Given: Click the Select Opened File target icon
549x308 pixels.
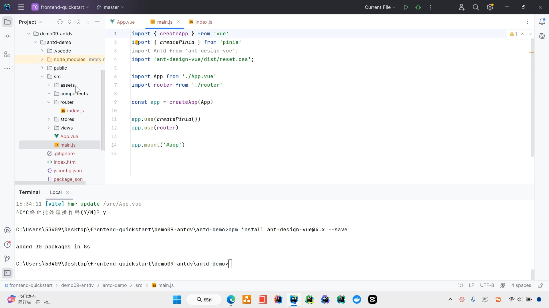Looking at the screenshot, I should click(x=60, y=22).
